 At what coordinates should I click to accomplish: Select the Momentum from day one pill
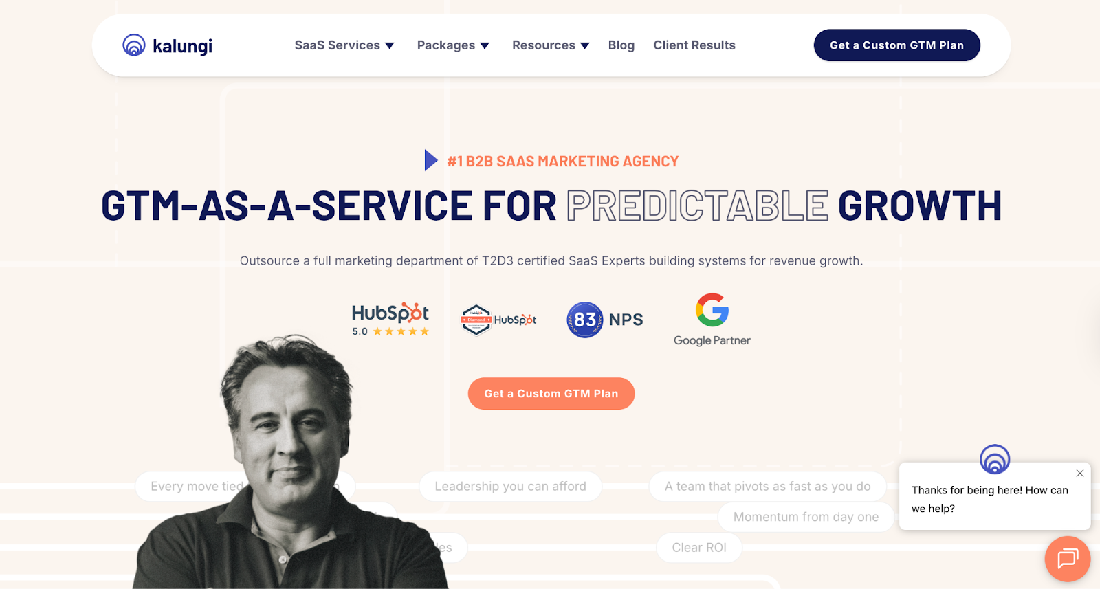tap(806, 517)
